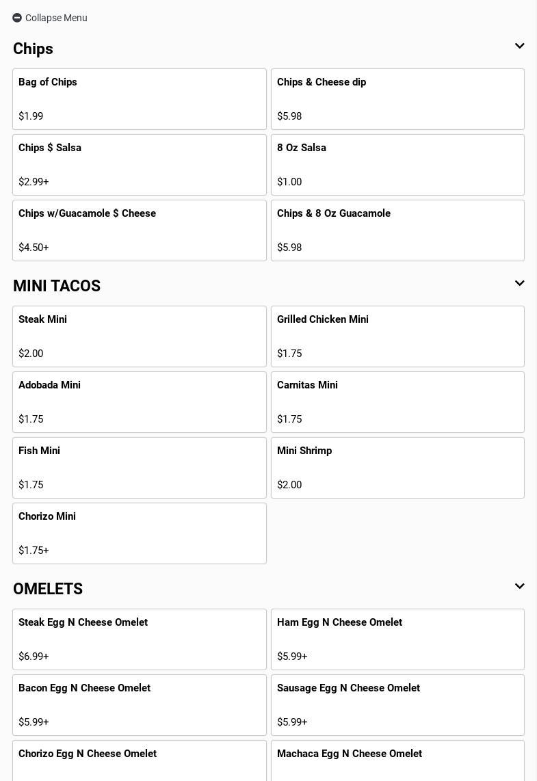Choose Sausage Egg N Cheese Omelet
The width and height of the screenshot is (537, 781).
[397, 705]
